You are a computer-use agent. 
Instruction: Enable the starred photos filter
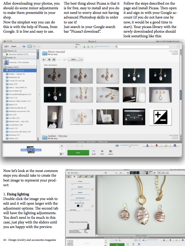pos(76,47)
